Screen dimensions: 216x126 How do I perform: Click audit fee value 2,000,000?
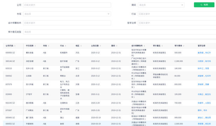(178, 124)
